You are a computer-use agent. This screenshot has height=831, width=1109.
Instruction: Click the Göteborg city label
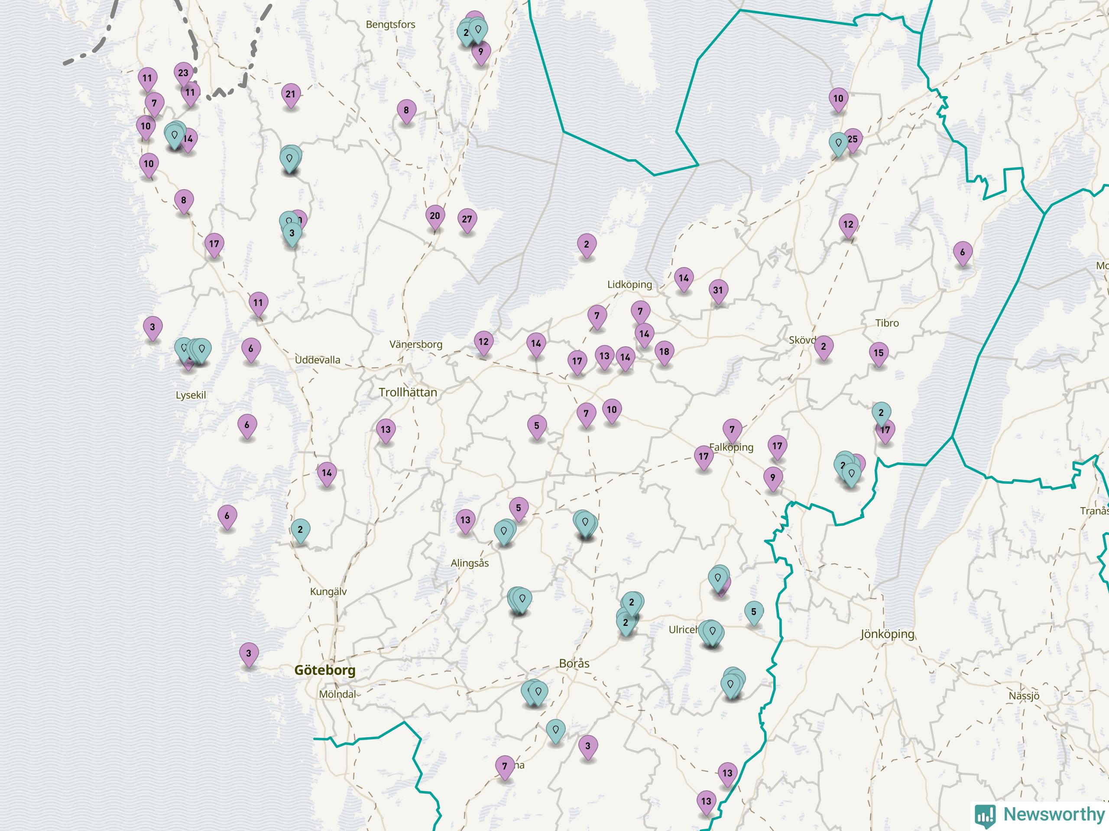(325, 670)
